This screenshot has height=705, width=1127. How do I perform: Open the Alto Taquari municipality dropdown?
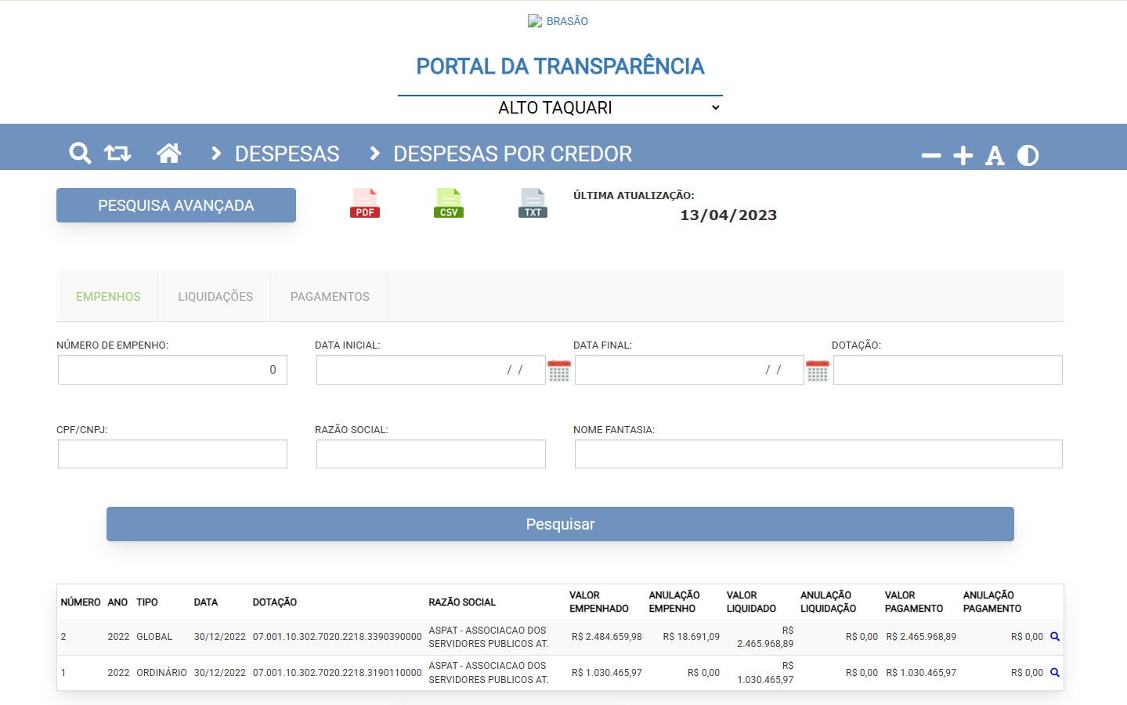(560, 107)
